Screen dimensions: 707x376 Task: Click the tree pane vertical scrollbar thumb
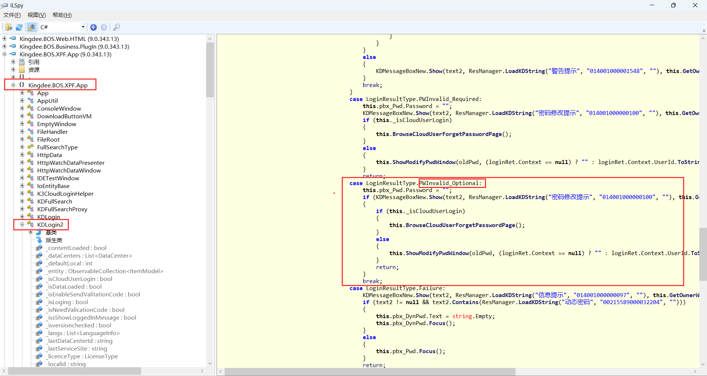[210, 70]
